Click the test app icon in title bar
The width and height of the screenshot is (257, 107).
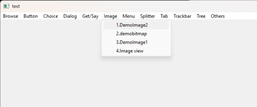coord(7,6)
